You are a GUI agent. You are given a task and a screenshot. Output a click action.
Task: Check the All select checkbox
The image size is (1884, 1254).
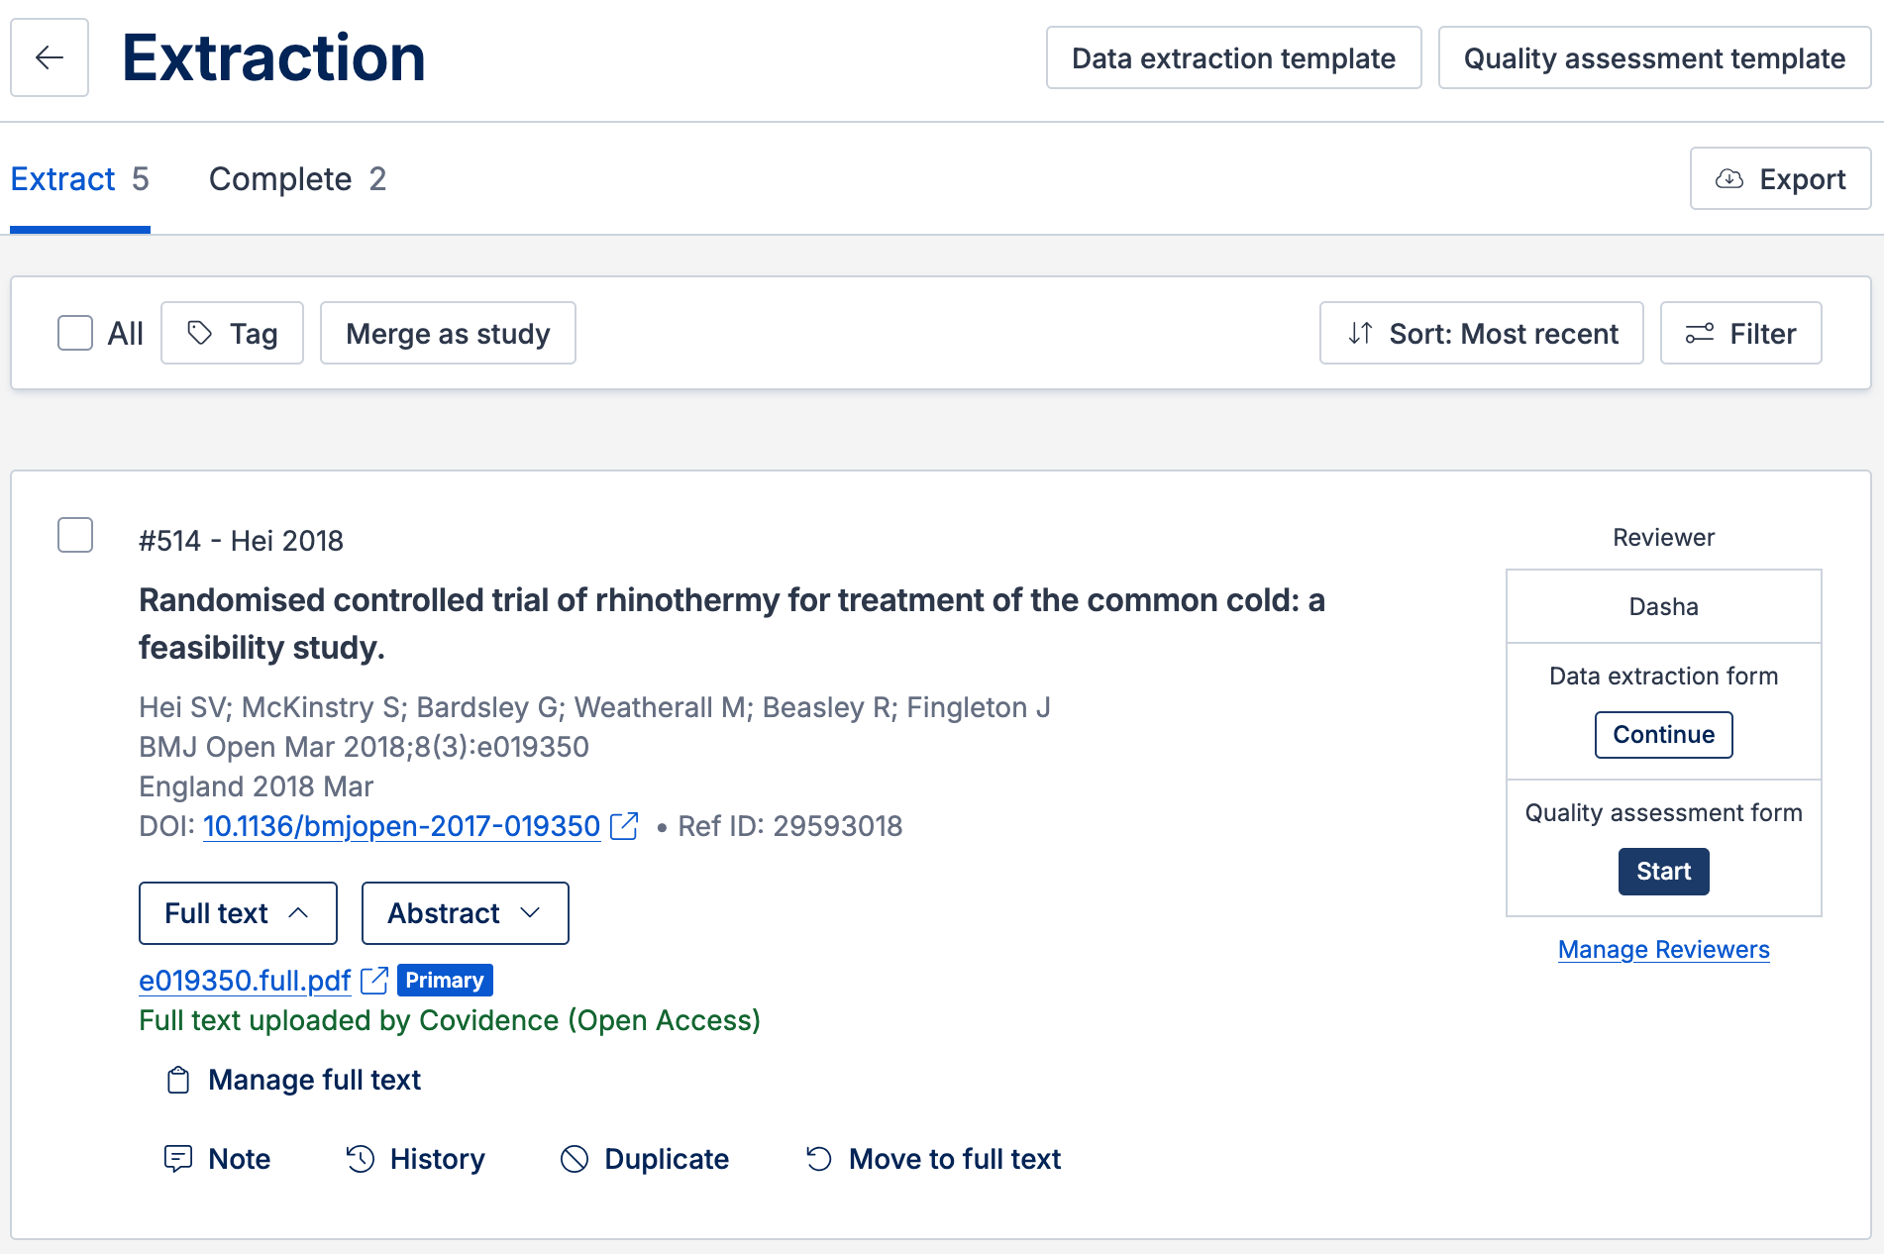(75, 333)
